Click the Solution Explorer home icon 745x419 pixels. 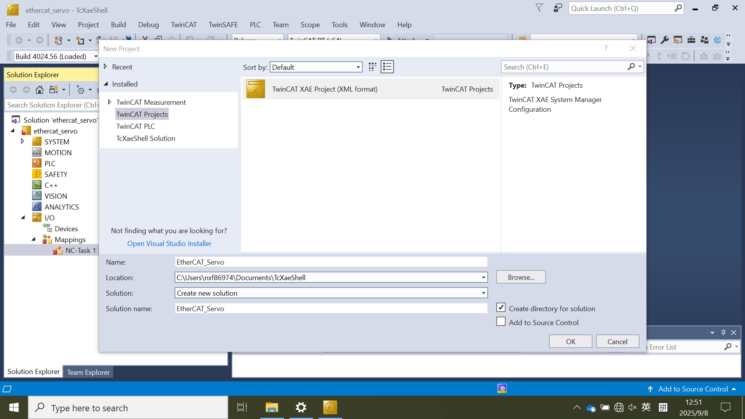pyautogui.click(x=39, y=90)
